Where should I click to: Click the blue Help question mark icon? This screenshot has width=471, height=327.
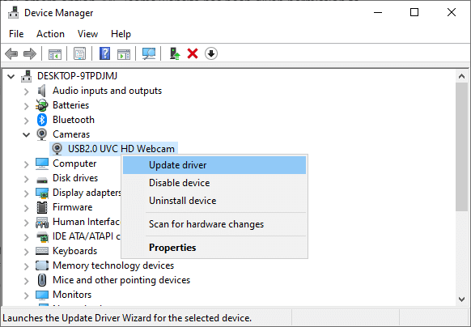tap(104, 53)
